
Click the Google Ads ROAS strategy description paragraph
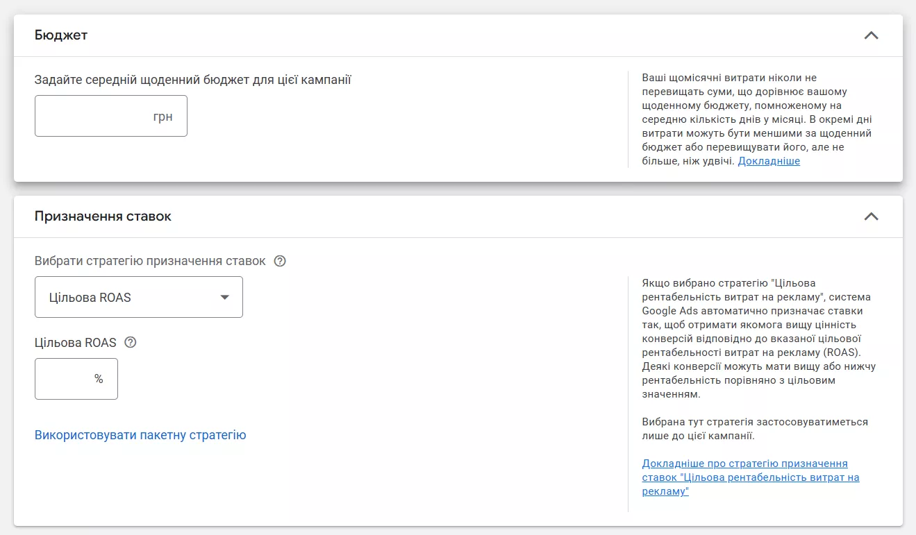[x=758, y=339]
